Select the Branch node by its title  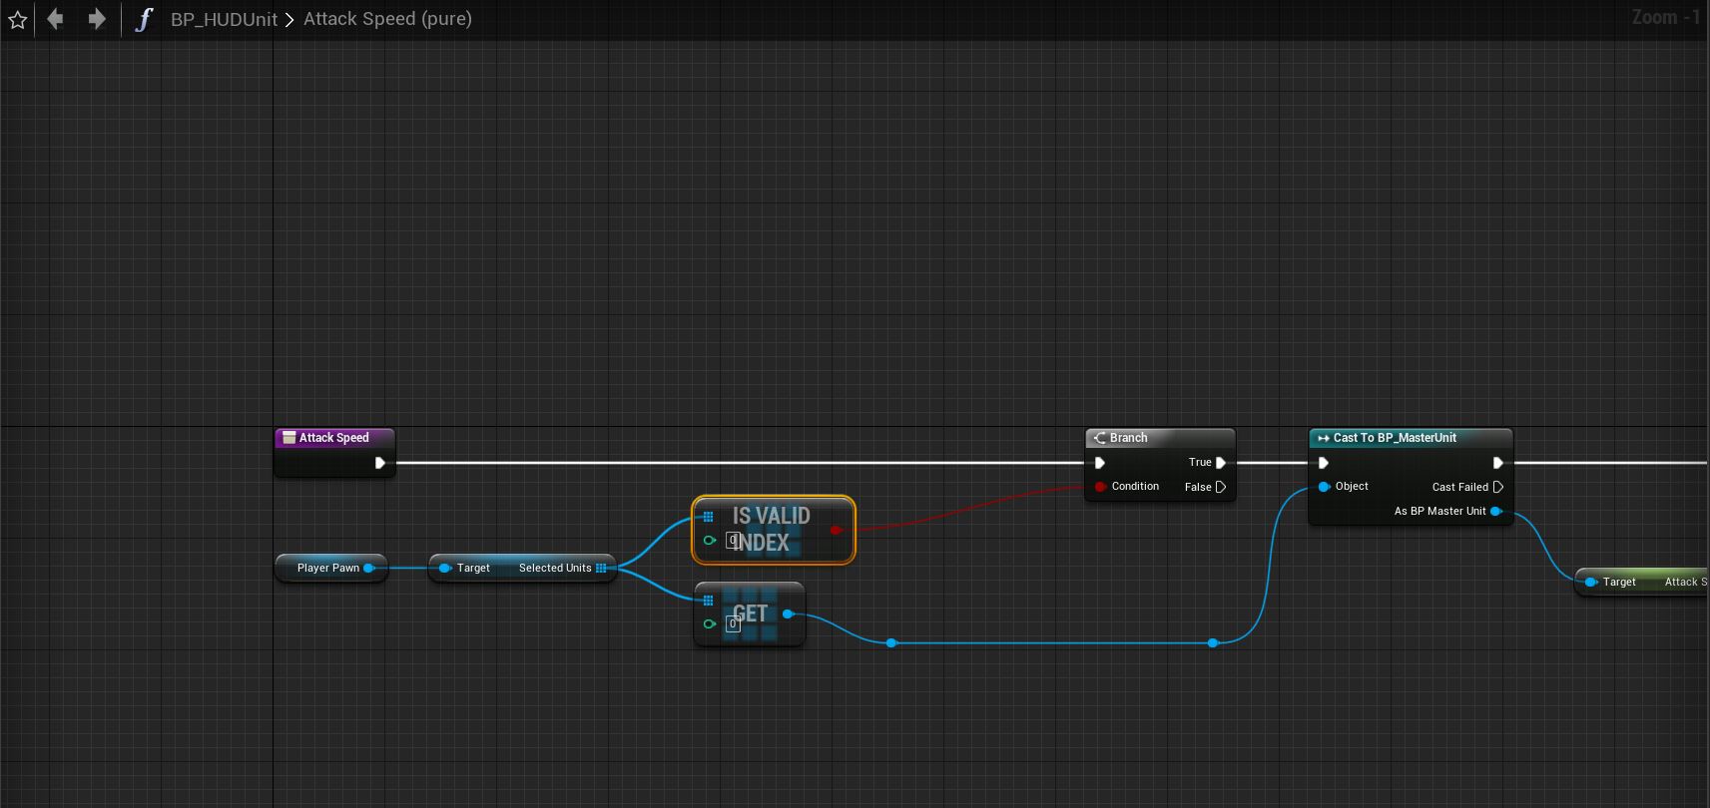1129,438
